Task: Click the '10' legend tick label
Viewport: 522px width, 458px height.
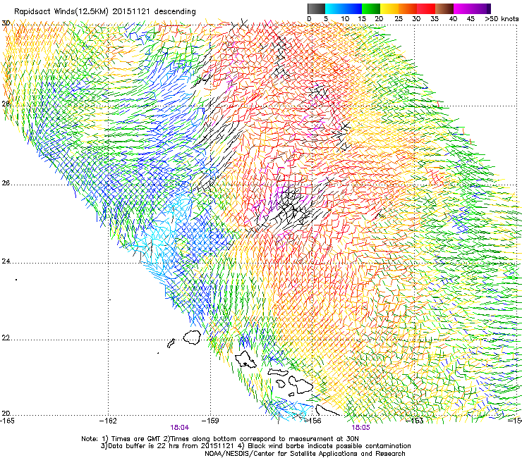Action: tap(345, 19)
